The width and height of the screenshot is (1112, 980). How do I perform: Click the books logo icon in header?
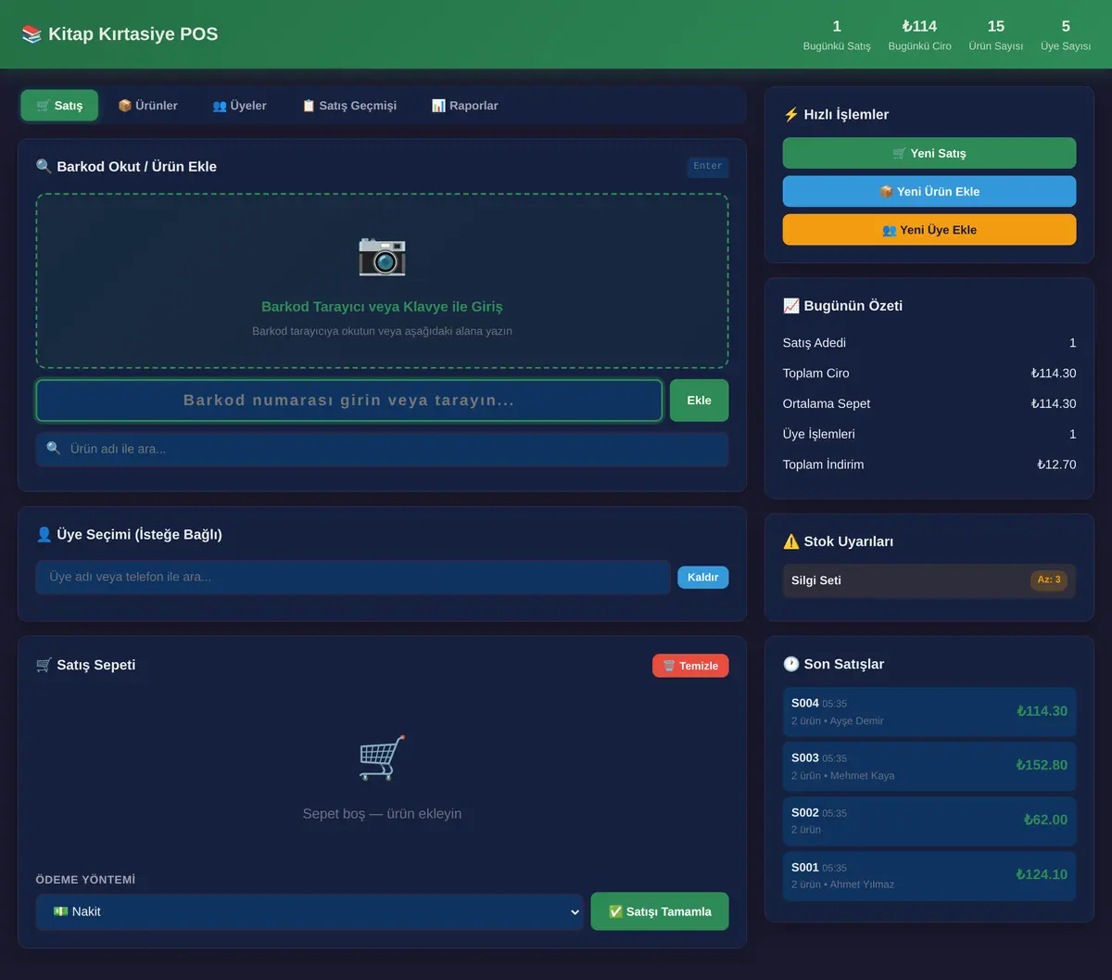click(x=32, y=34)
